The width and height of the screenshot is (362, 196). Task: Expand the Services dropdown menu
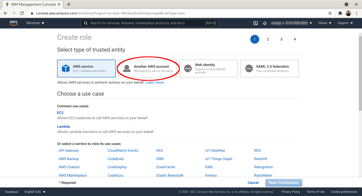coord(35,23)
